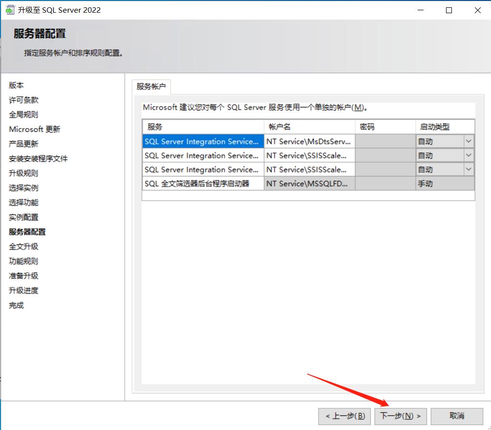
Task: Select Microsoft 更新 step in sidebar
Action: pos(34,129)
